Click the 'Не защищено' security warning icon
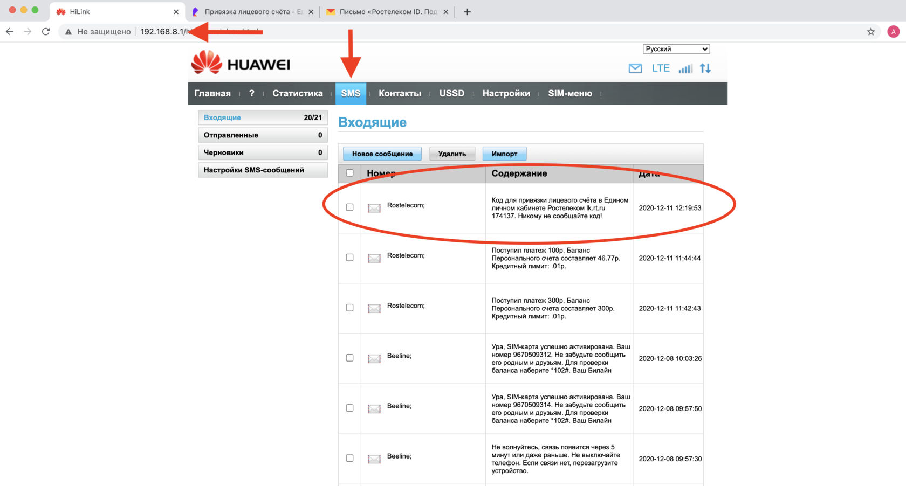 point(68,32)
